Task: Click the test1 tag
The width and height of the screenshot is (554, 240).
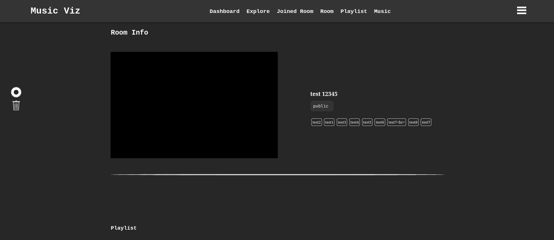Action: point(329,122)
